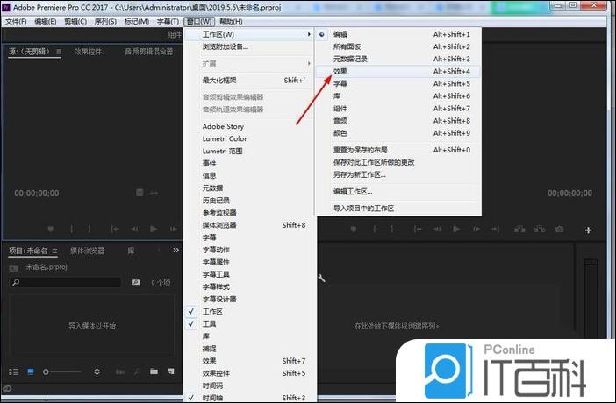This screenshot has height=403, width=616.
Task: Click the New Bin folder icon
Action: pos(154,372)
